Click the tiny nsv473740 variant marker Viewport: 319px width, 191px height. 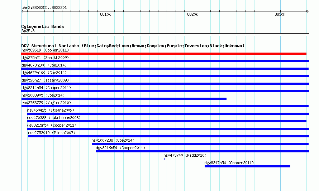(164, 159)
